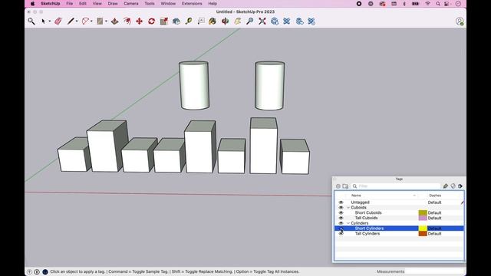This screenshot has height=276, width=491.
Task: Click the Short Cylinders yellow swatch
Action: tap(423, 228)
